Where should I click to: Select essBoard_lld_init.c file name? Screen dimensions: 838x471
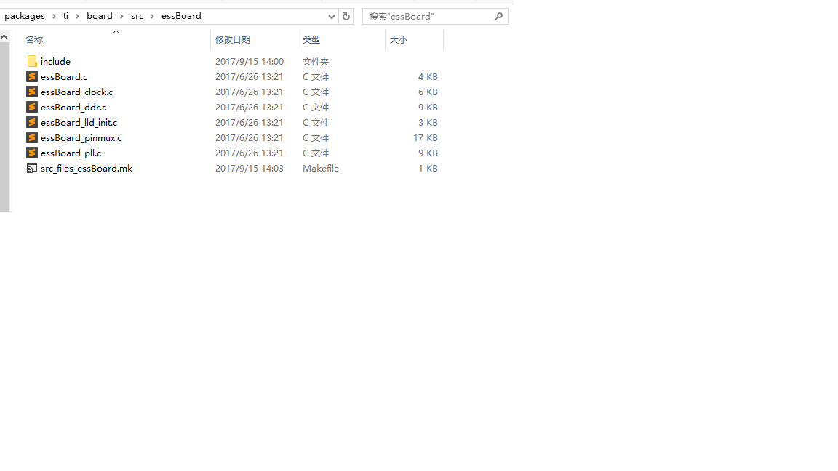79,122
